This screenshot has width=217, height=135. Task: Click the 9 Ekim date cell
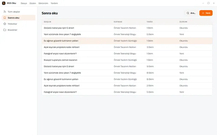pyautogui.click(x=150, y=66)
